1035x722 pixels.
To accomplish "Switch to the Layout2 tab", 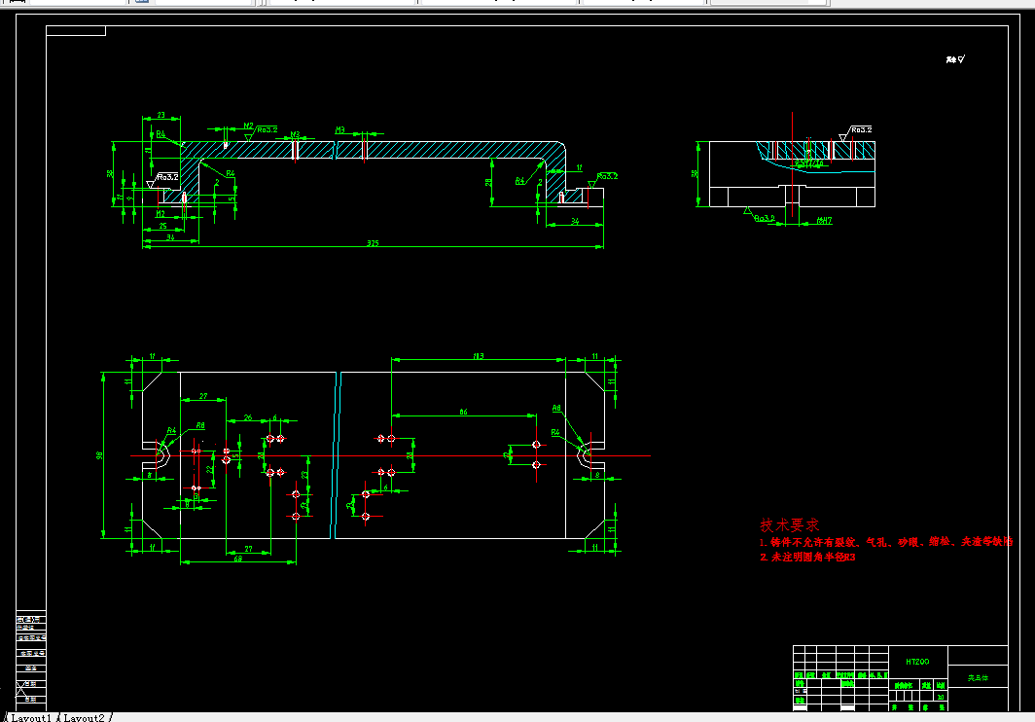I will 84,717.
